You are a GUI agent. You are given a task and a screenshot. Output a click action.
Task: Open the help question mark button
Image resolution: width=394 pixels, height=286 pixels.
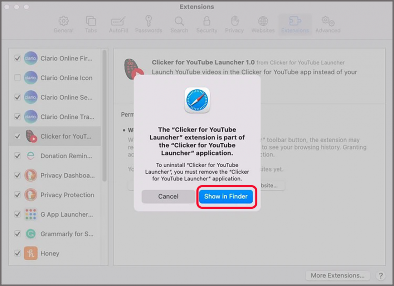pos(380,275)
